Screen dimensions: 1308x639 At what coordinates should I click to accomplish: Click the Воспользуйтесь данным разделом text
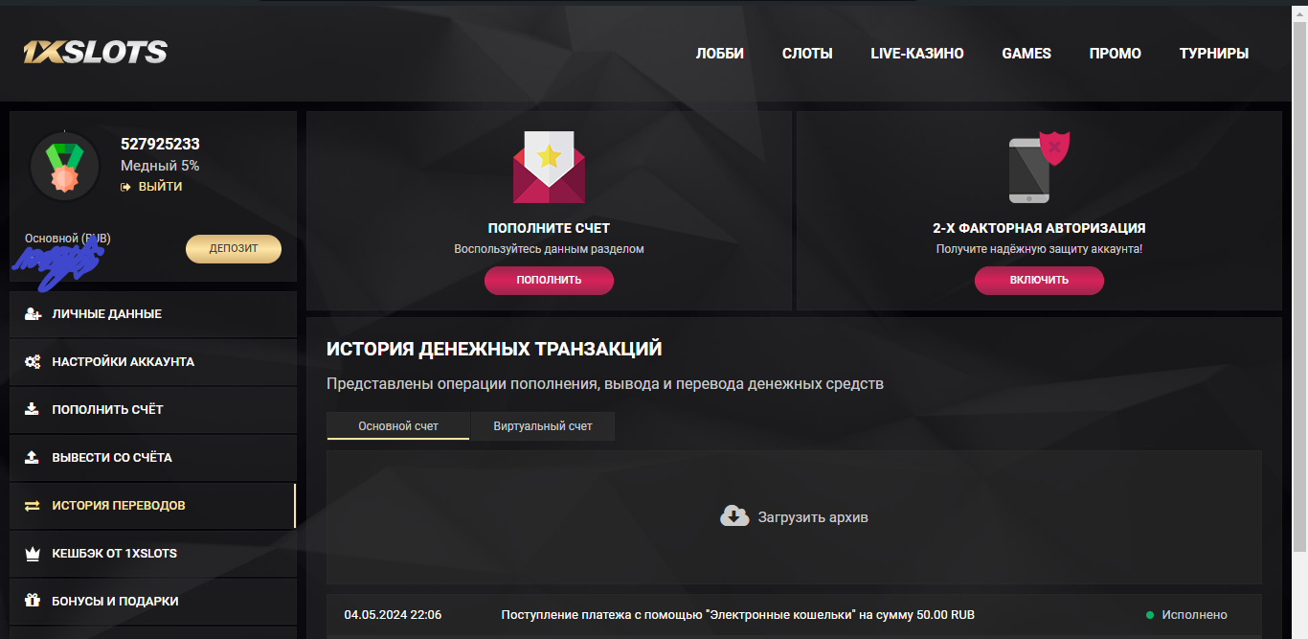[549, 249]
